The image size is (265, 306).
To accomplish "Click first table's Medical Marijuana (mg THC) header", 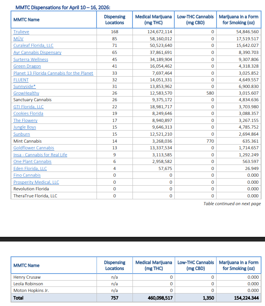I will pyautogui.click(x=153, y=20).
